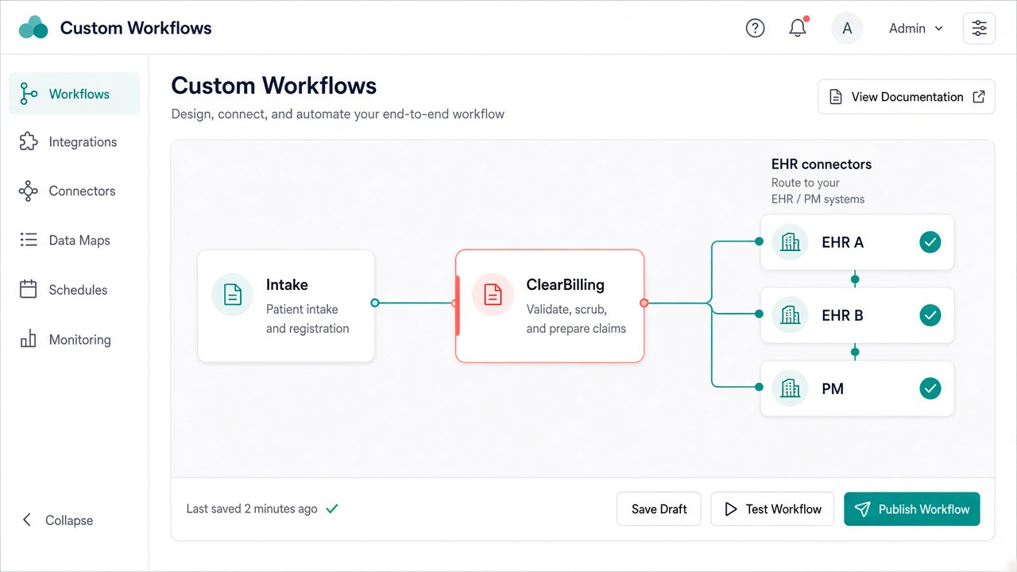Image resolution: width=1017 pixels, height=572 pixels.
Task: Open the settings sliders icon
Action: [x=979, y=29]
